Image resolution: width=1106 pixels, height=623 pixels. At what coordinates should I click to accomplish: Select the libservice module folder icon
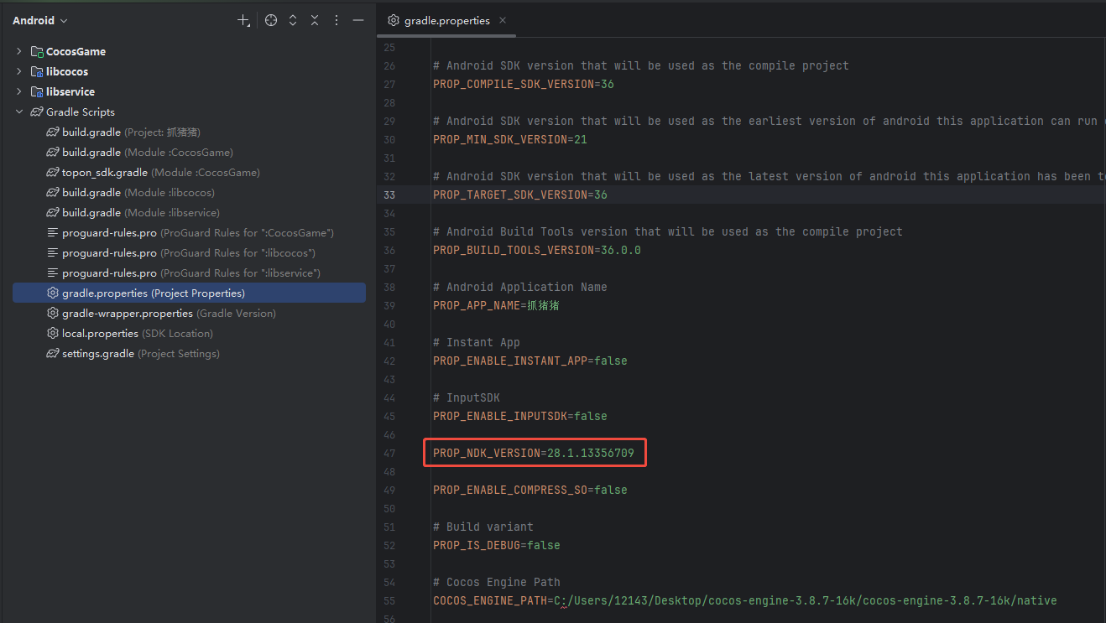pyautogui.click(x=37, y=91)
